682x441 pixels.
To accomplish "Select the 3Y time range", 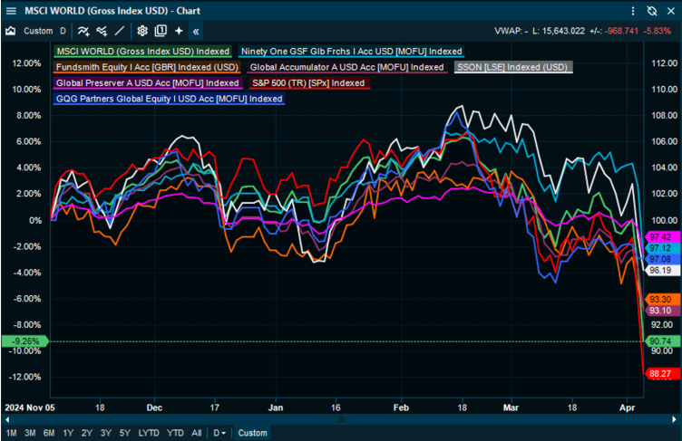I will click(106, 433).
